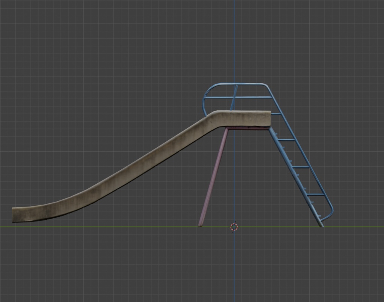384x302 pixels.
Task: Select the pink support leg of the slide
Action: pyautogui.click(x=213, y=178)
